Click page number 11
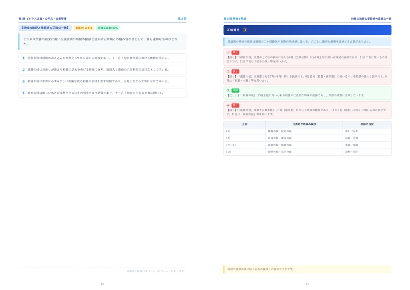Image resolution: width=410 pixels, height=290 pixels. tap(307, 284)
